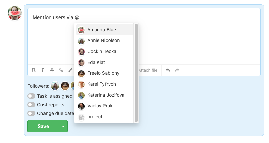269x143 pixels.
Task: Click the project group icon in the mention list
Action: tap(81, 117)
